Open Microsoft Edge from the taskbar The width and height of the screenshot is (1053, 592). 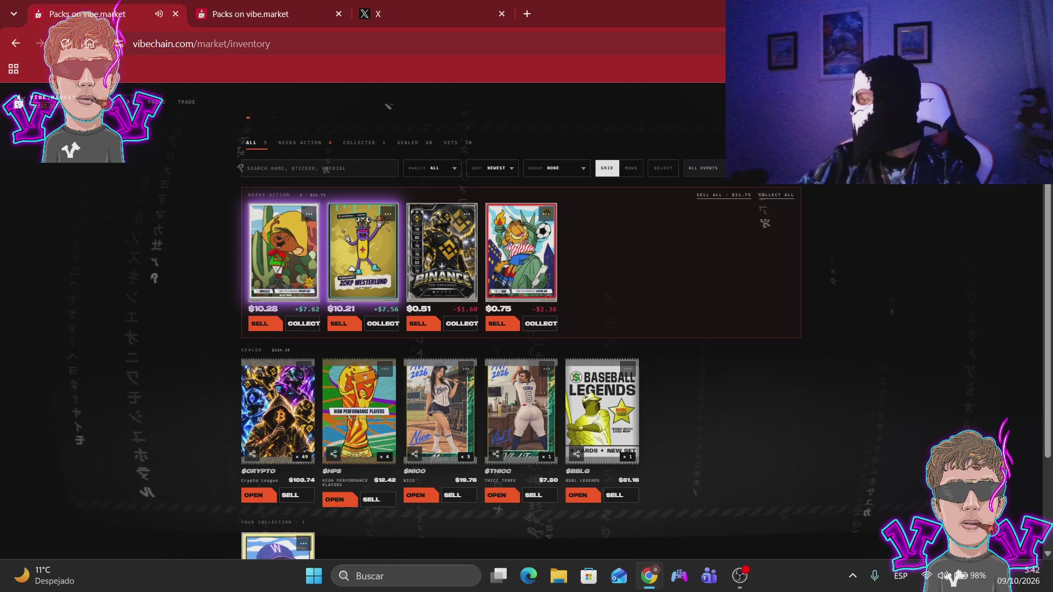[x=528, y=576]
